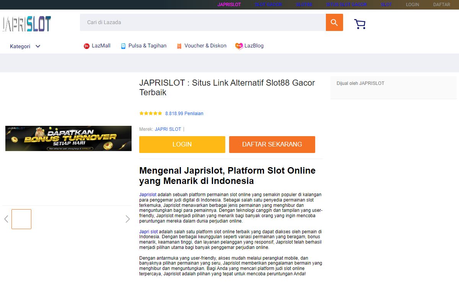This screenshot has height=283, width=459.
Task: Click LOGIN in the top bar
Action: (412, 5)
